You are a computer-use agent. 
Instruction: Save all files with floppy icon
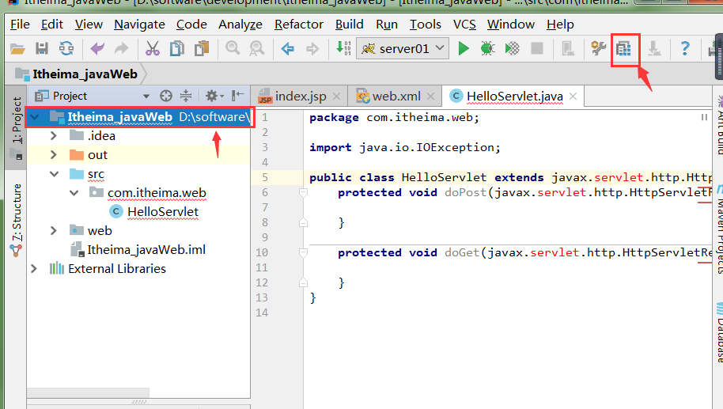tap(42, 48)
